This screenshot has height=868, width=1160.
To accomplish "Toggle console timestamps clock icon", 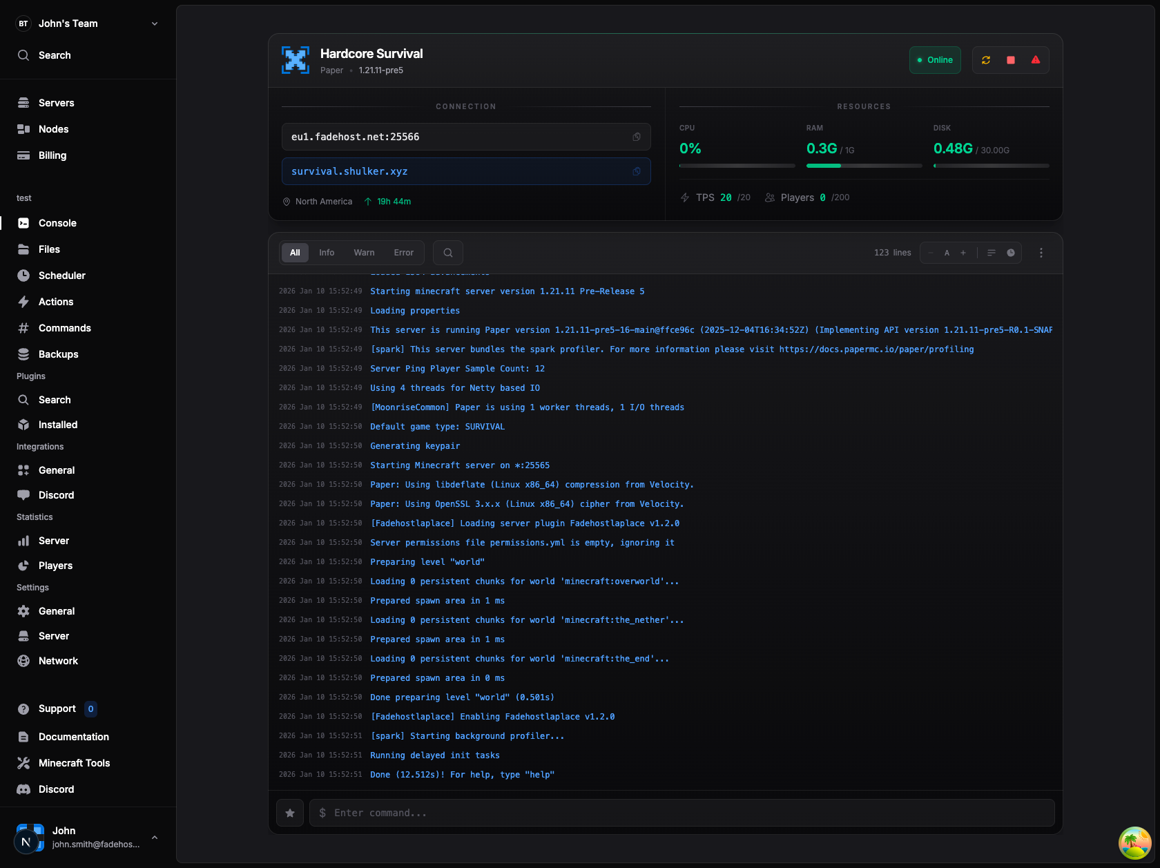I will point(1011,253).
